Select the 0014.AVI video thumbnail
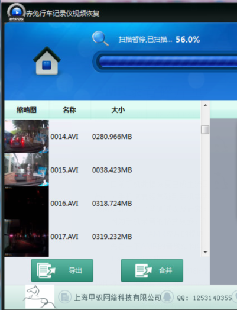The image size is (237, 310). pos(27,136)
